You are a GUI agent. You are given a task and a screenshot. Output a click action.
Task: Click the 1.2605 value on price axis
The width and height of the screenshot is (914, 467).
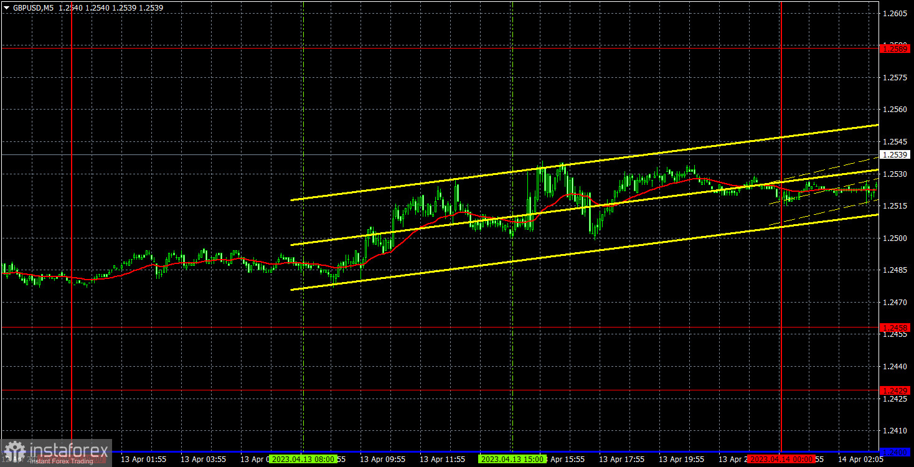[x=894, y=13]
